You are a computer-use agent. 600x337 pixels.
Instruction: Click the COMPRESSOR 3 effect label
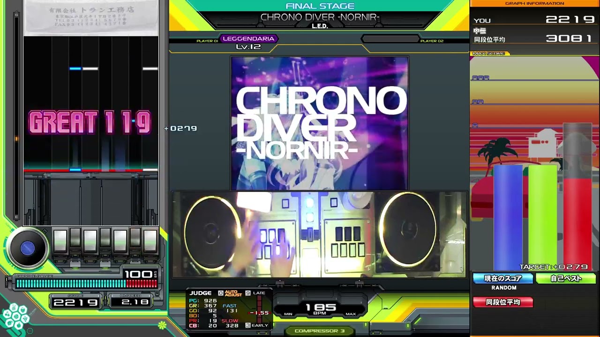[x=320, y=331]
